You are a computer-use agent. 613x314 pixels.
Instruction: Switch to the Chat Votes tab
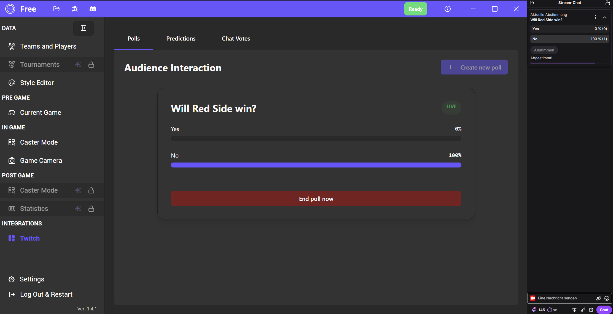coord(236,39)
